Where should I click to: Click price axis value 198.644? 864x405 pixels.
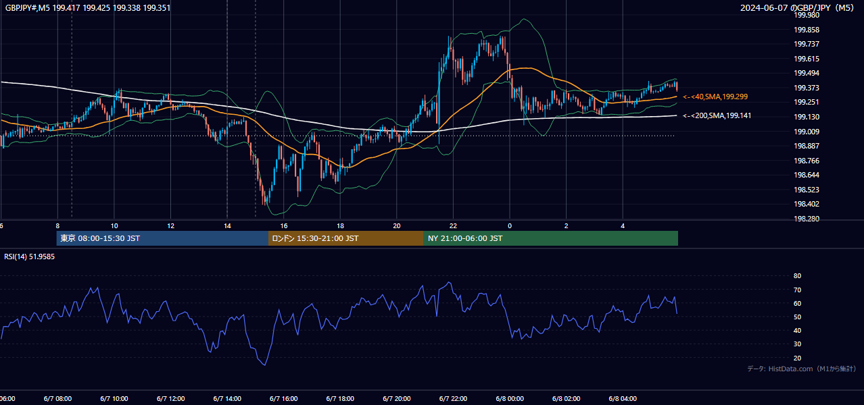click(807, 175)
